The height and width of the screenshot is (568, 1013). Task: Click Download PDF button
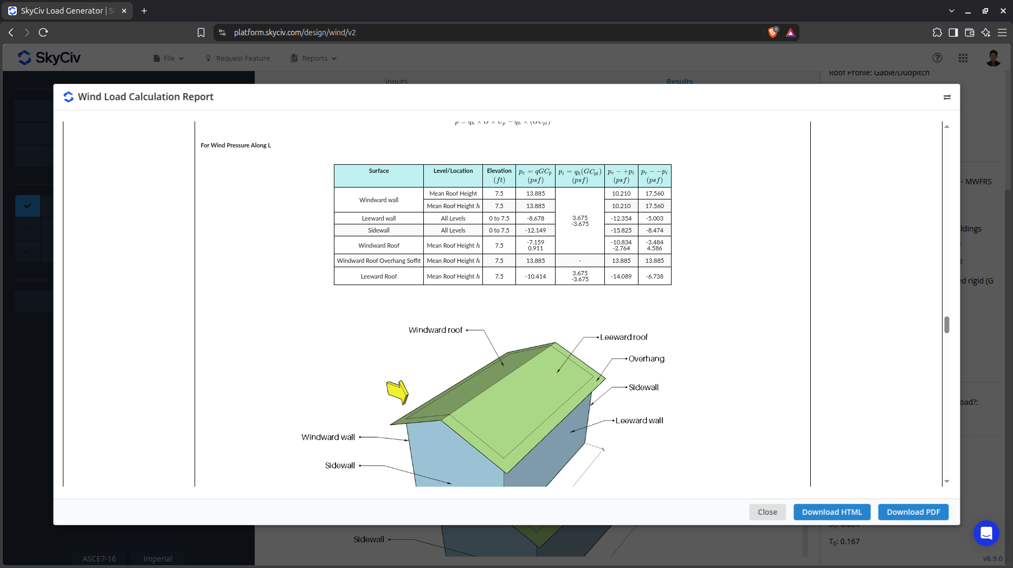tap(913, 512)
